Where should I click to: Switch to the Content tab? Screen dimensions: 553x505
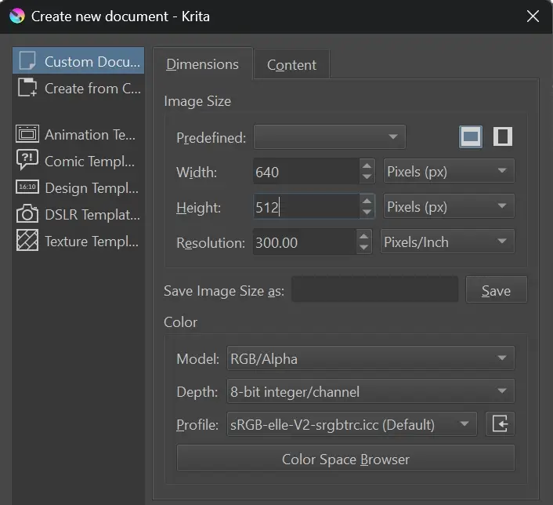pyautogui.click(x=291, y=64)
